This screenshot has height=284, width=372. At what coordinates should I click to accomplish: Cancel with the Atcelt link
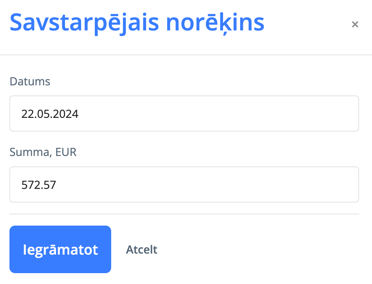[142, 250]
